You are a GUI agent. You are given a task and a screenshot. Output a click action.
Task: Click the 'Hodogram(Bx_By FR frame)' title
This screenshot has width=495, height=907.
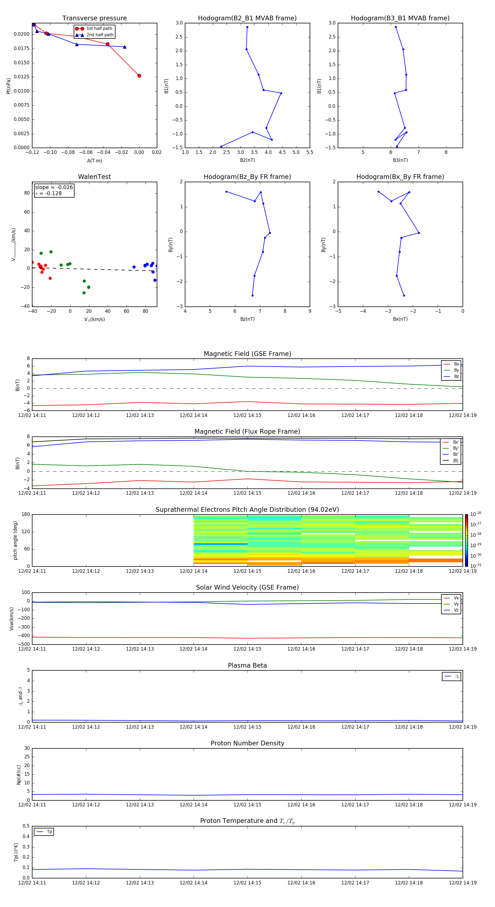click(400, 177)
